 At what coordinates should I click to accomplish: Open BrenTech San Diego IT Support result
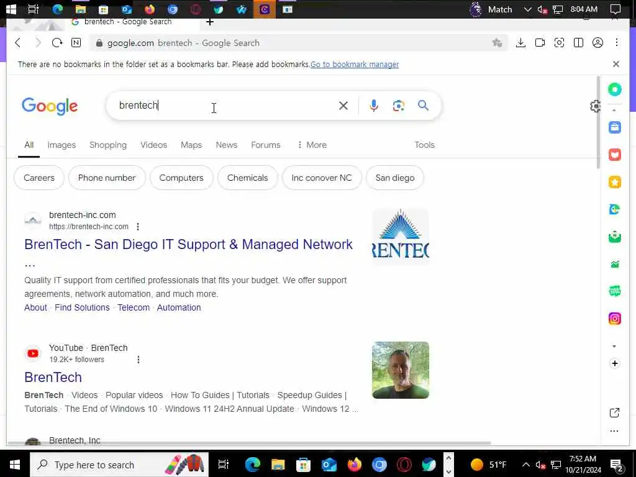tap(189, 245)
